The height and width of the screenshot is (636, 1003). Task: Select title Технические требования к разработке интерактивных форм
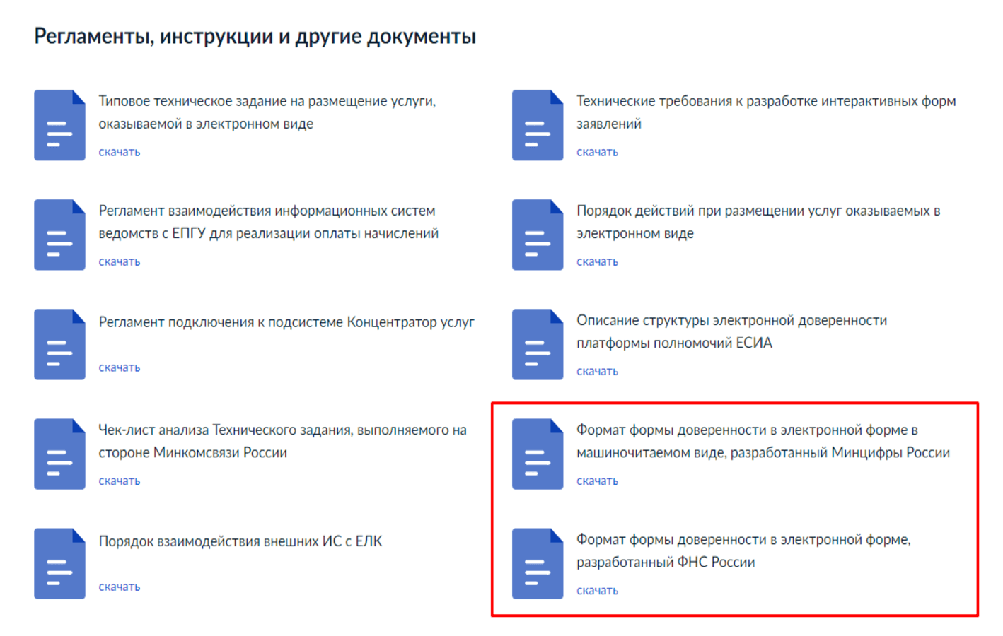click(x=766, y=112)
